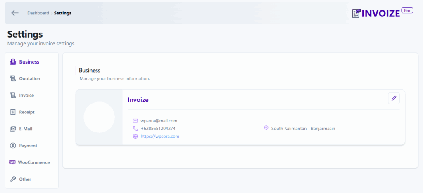
Task: Click the Invoice document icon
Action: pyautogui.click(x=13, y=95)
